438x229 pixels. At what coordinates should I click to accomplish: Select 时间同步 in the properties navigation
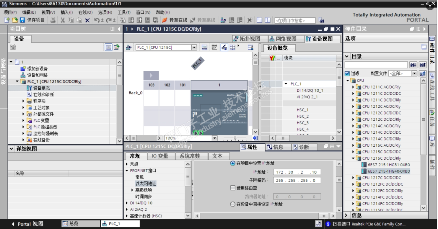(144, 197)
